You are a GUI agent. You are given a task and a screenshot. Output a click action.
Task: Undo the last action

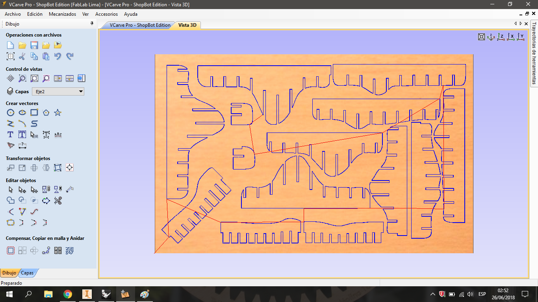pos(58,56)
